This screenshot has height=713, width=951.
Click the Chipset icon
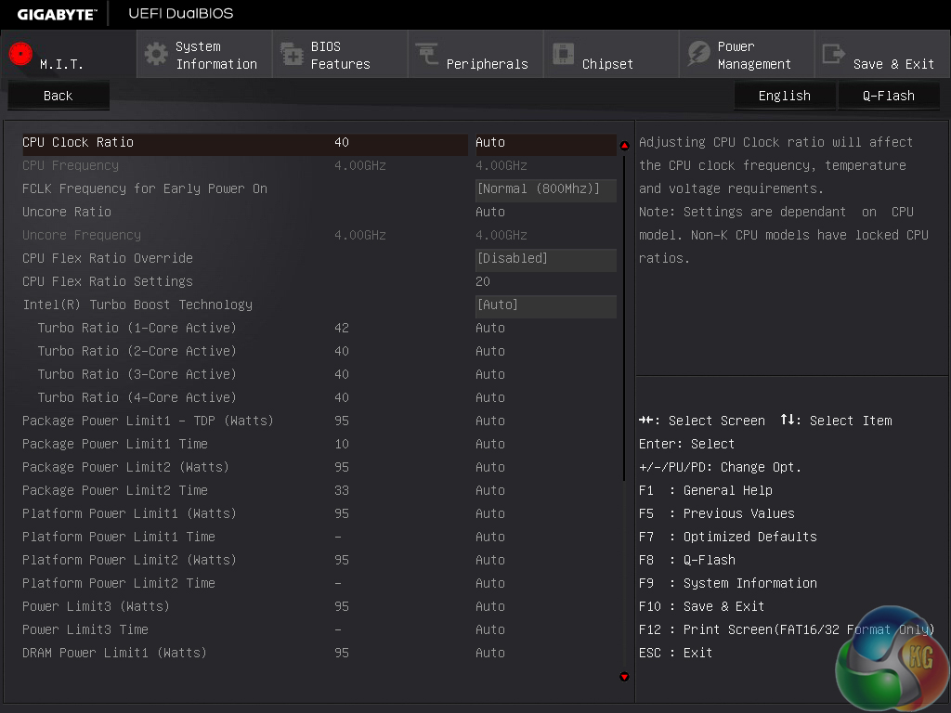tap(563, 54)
